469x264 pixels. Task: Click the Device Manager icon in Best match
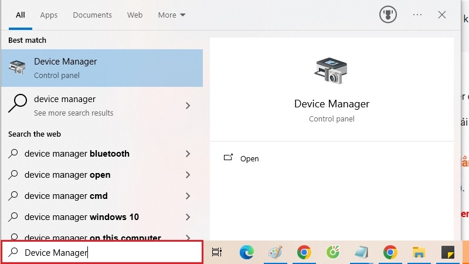point(17,67)
